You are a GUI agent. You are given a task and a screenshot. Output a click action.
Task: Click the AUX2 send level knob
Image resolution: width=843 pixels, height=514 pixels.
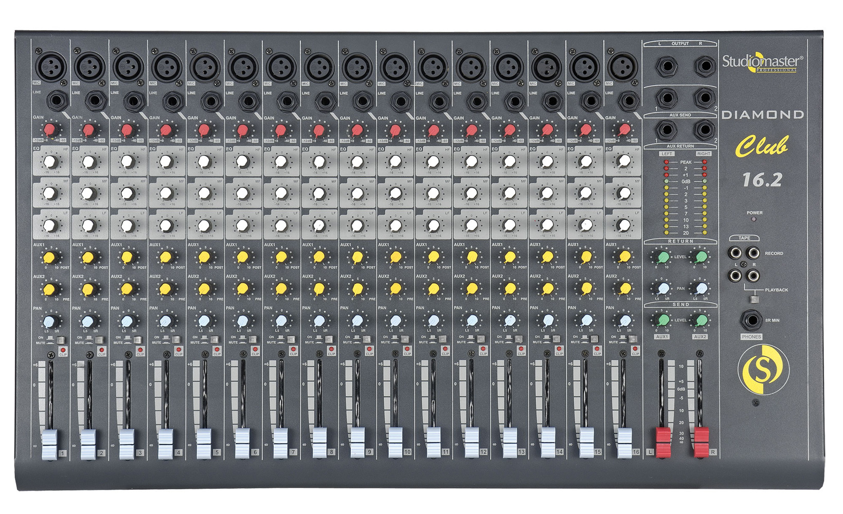click(701, 321)
